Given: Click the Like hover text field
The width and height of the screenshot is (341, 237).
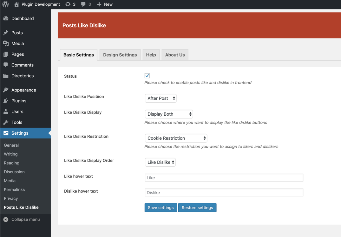Looking at the screenshot, I should pos(224,178).
